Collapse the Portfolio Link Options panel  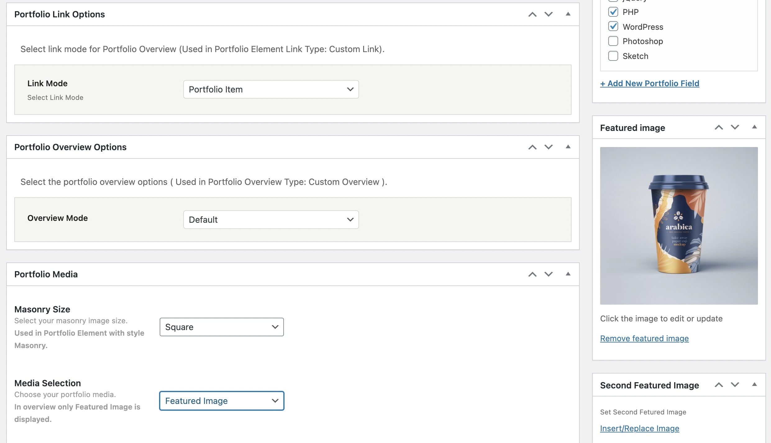coord(568,14)
